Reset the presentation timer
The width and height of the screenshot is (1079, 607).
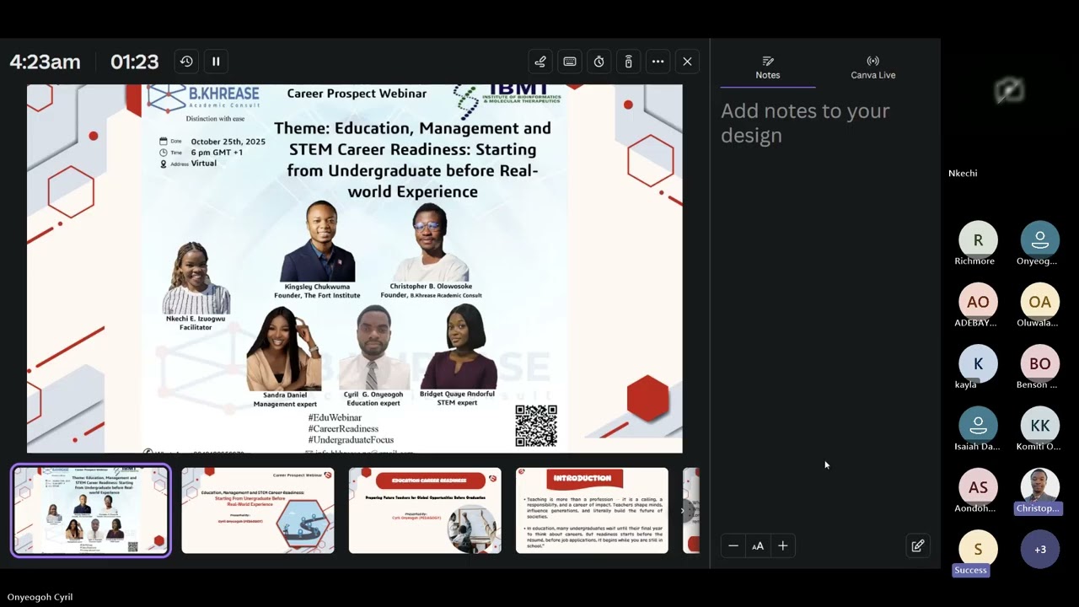[x=186, y=62]
